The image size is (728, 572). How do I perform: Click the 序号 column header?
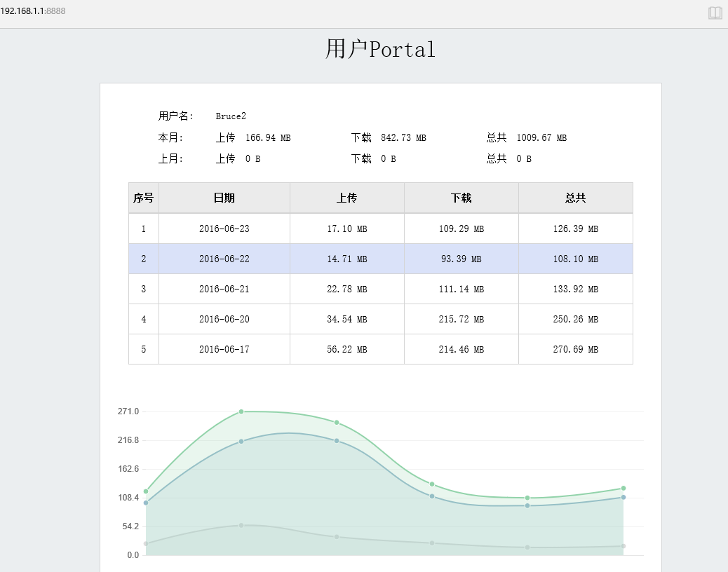coord(144,198)
